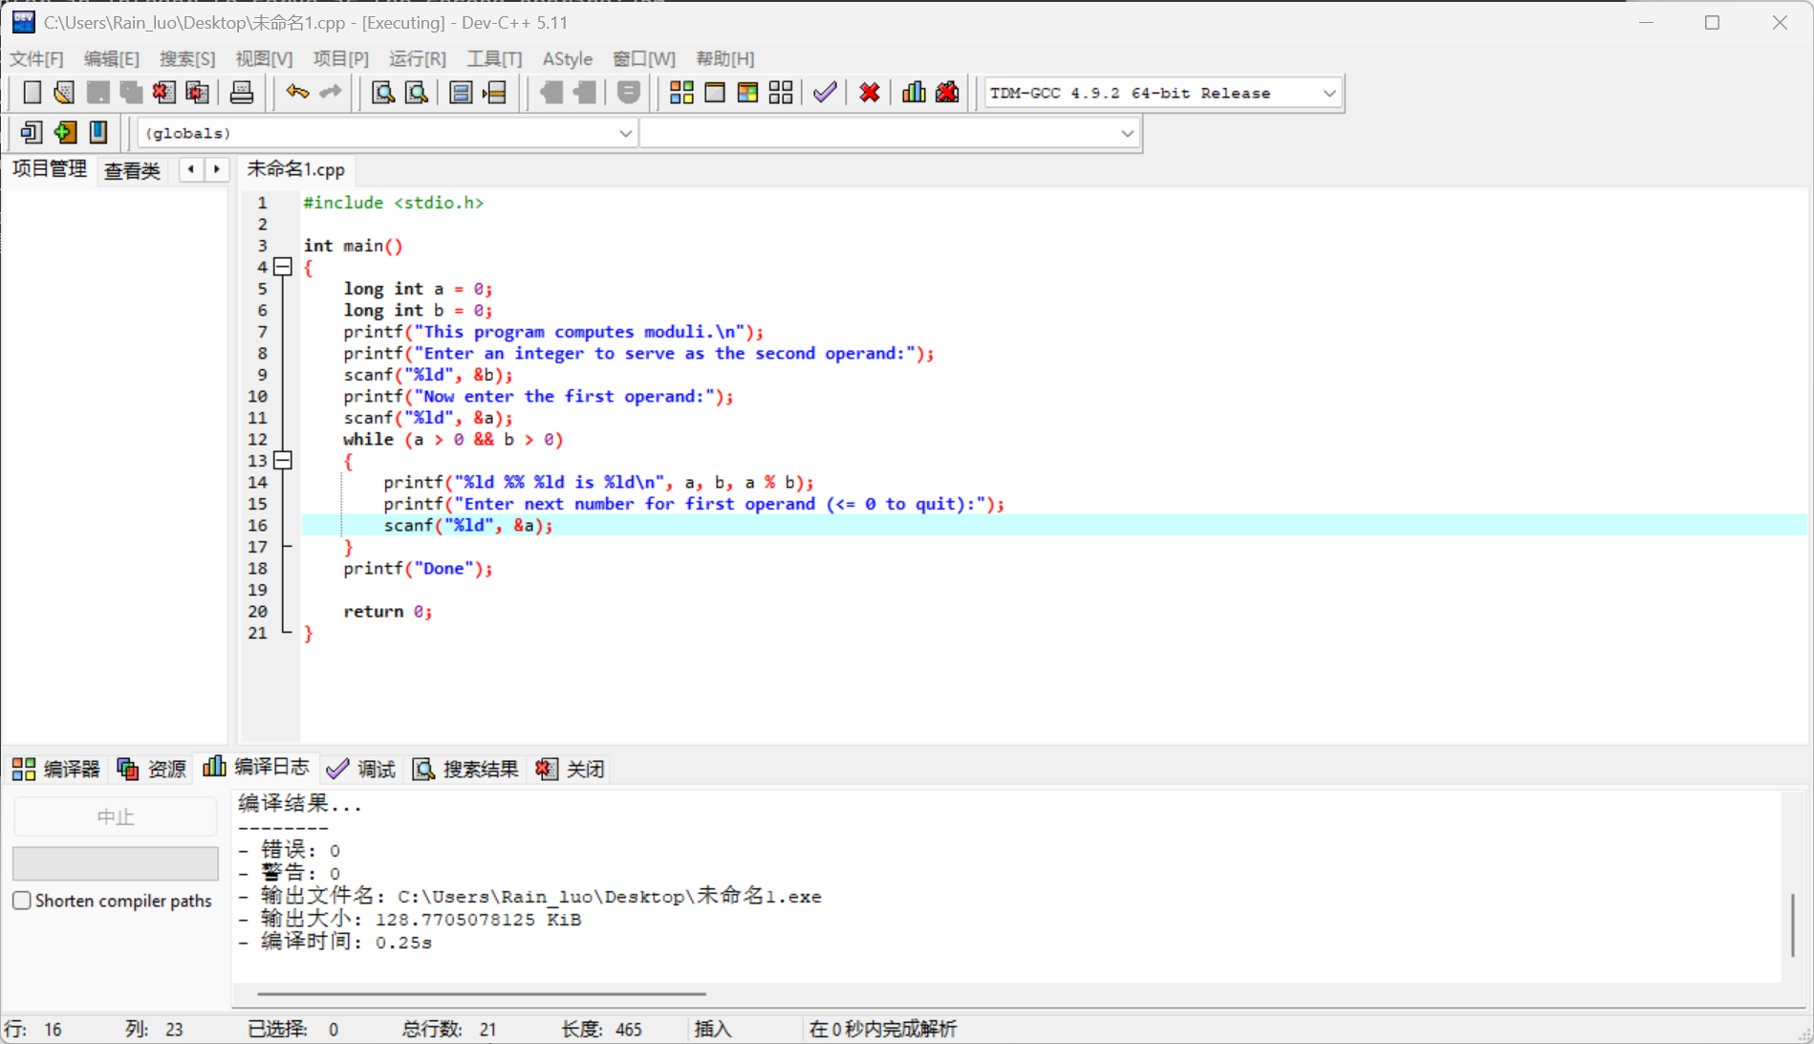Screen dimensions: 1814x1044
Task: Click the green plus icon in second toolbar row
Action: tap(65, 132)
